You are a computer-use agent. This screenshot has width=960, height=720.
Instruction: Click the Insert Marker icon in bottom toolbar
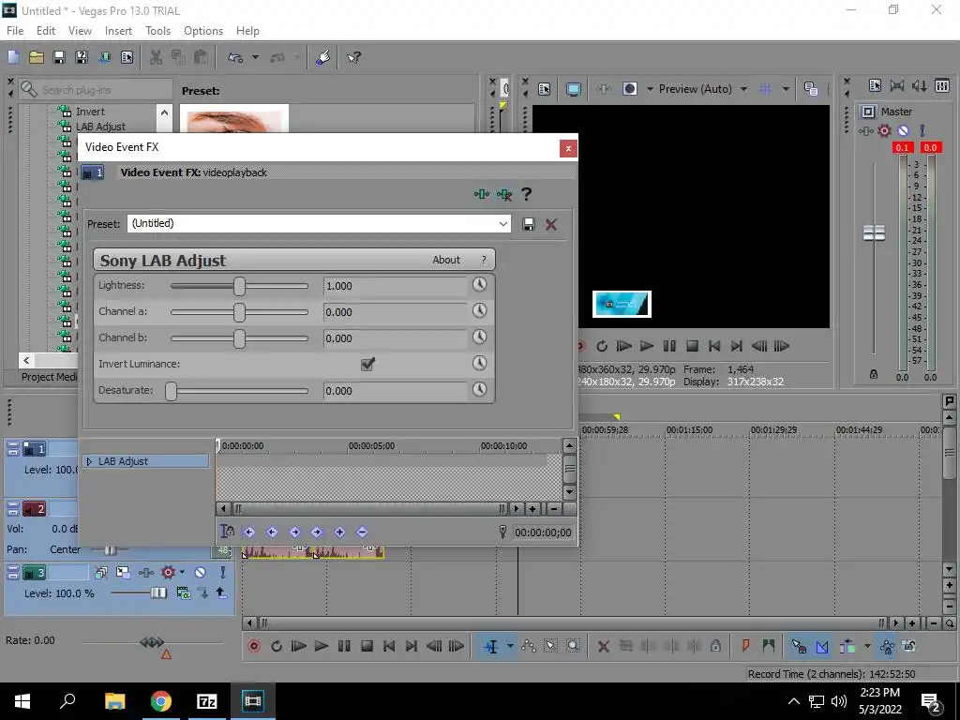tap(745, 646)
